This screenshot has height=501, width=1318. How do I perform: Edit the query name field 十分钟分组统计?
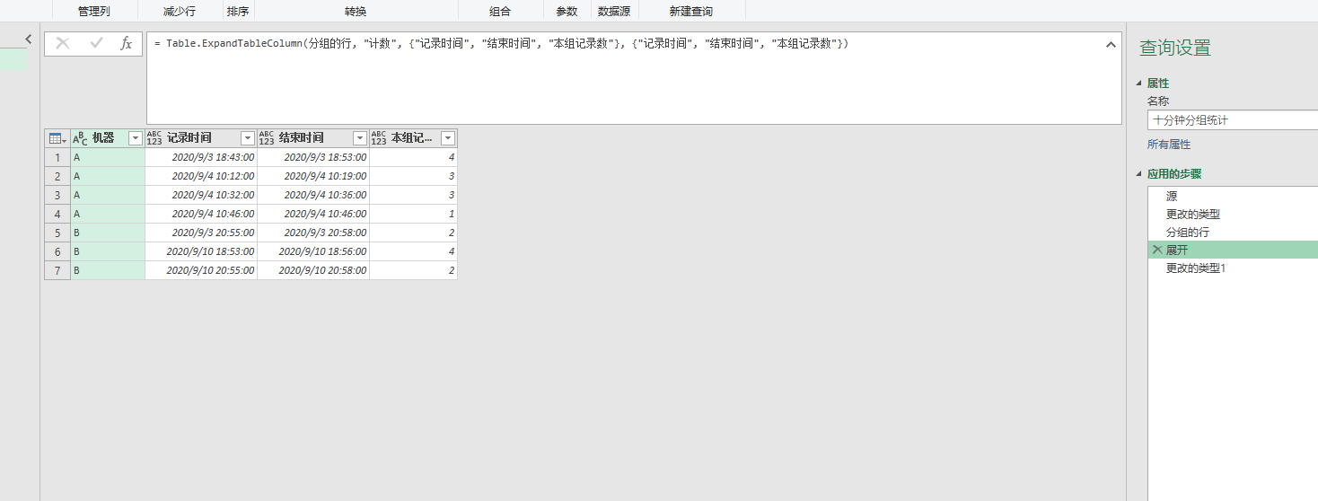pyautogui.click(x=1233, y=120)
